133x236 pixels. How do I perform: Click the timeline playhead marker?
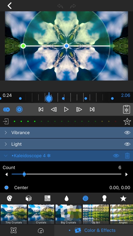point(49,98)
